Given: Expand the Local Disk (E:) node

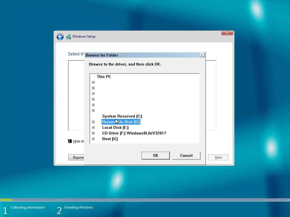Looking at the screenshot, I should 93,128.
